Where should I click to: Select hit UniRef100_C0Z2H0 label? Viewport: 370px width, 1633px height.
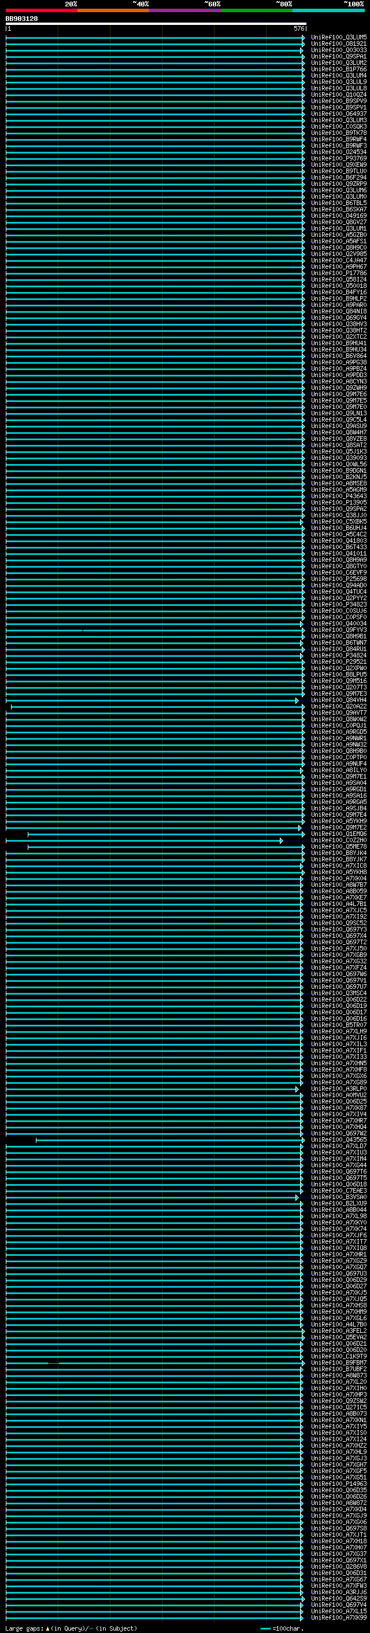[x=338, y=840]
